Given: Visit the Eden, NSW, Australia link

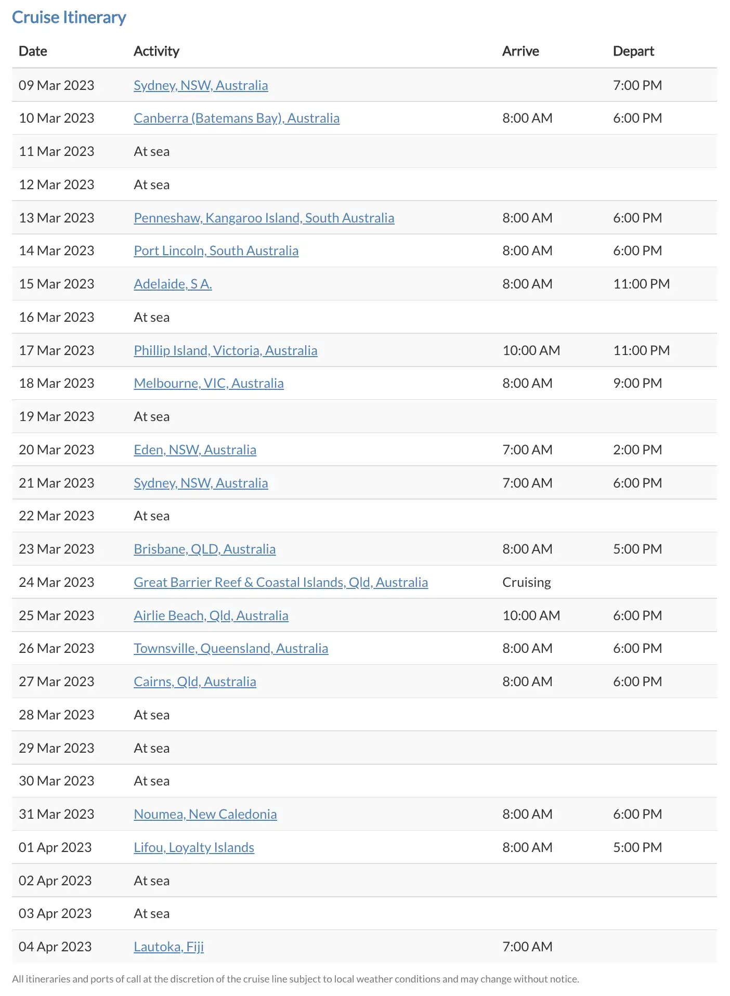Looking at the screenshot, I should [x=194, y=450].
